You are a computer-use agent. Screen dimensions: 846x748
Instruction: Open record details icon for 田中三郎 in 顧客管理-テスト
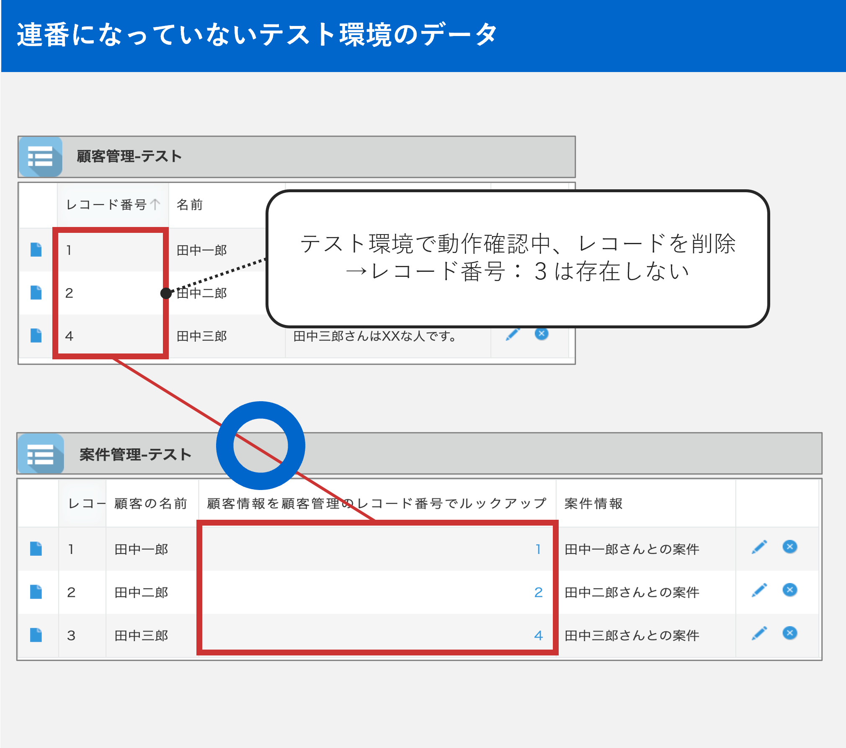[36, 336]
